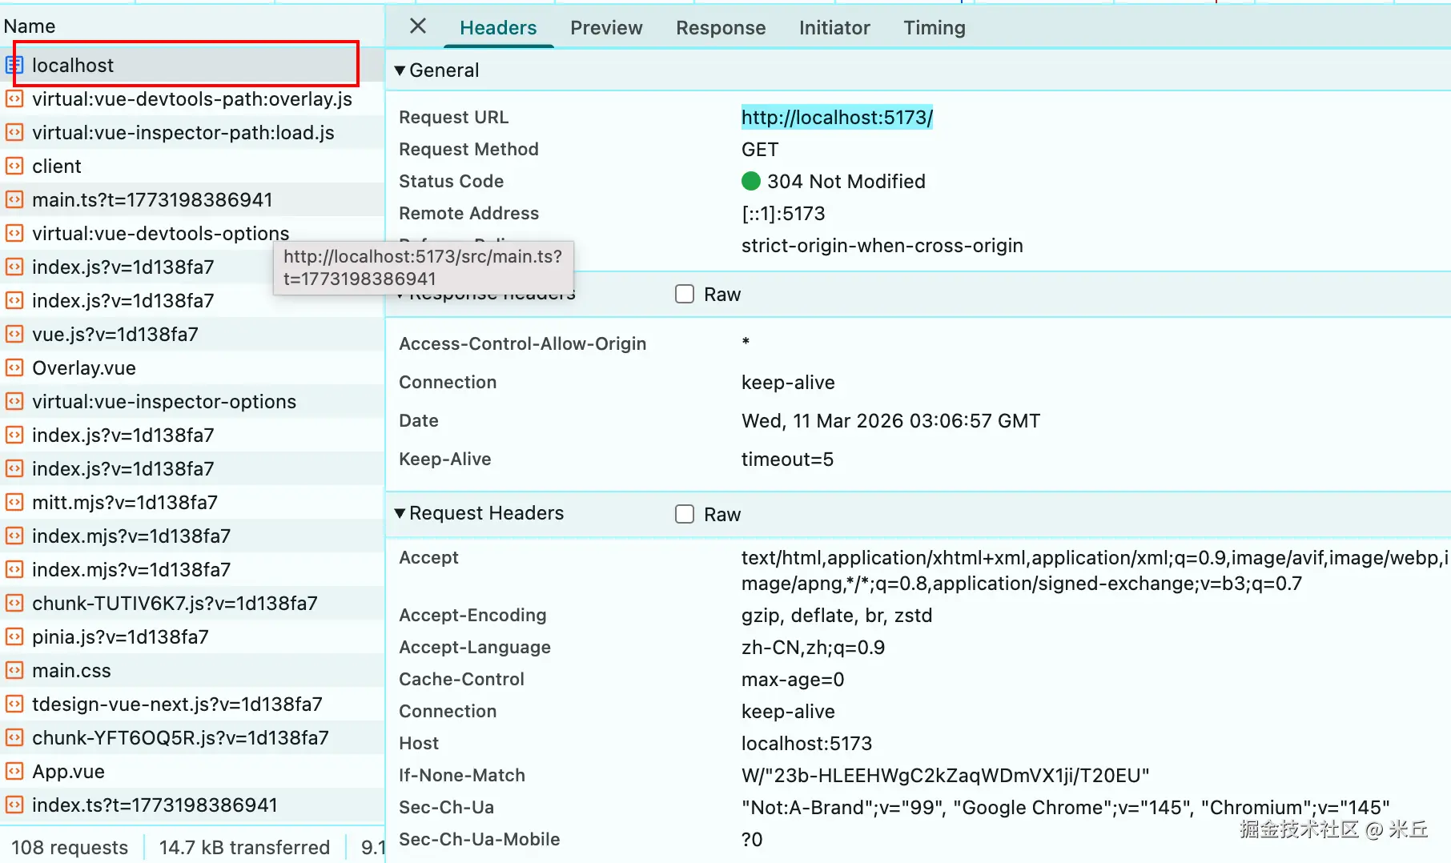Enable Raw view for Response Headers
Viewport: 1451px width, 863px height.
pyautogui.click(x=685, y=294)
